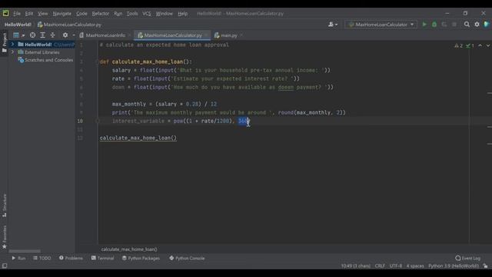Open the Help menu
Image resolution: width=492 pixels, height=277 pixels.
click(x=183, y=14)
